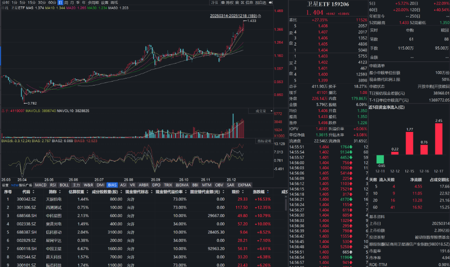450x267 pixels.
Task: Open the 多周期 multi-period selector
Action: (x=93, y=2)
